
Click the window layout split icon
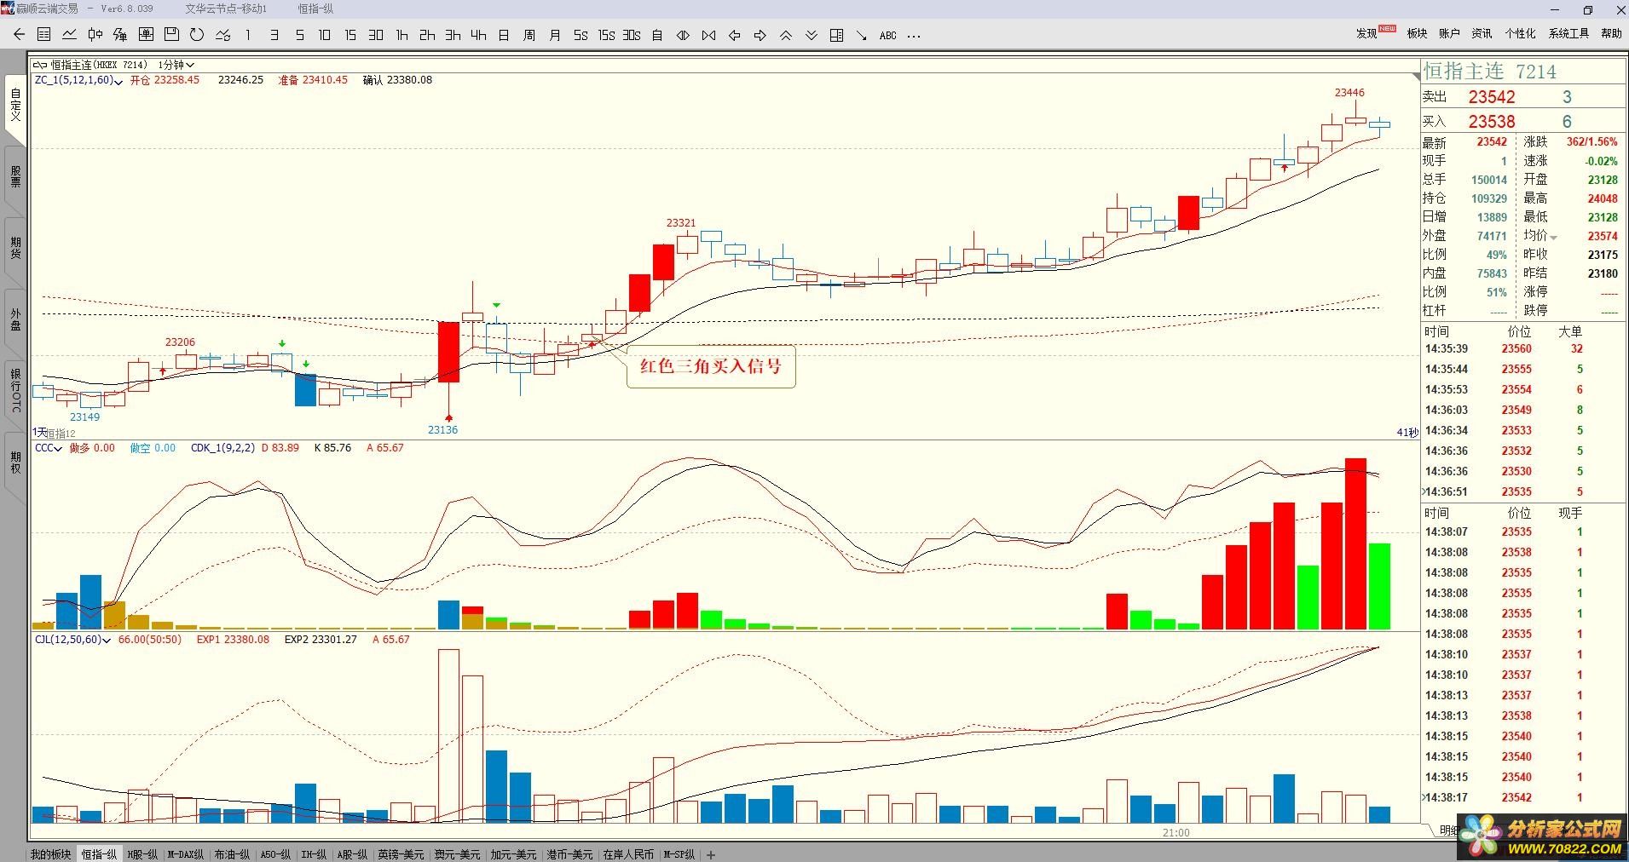click(836, 35)
